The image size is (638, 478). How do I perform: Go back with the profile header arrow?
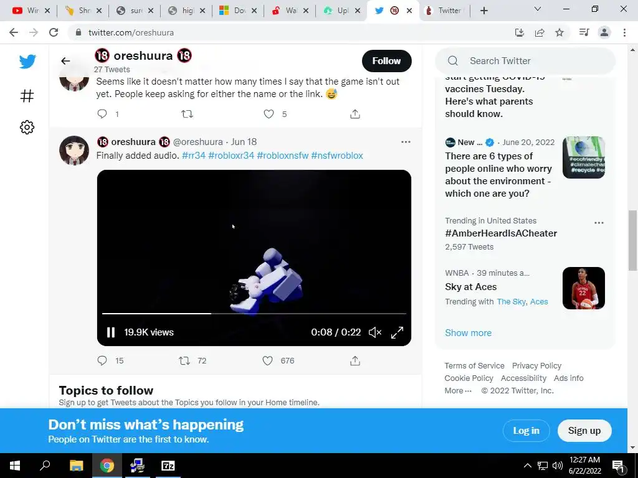[65, 61]
